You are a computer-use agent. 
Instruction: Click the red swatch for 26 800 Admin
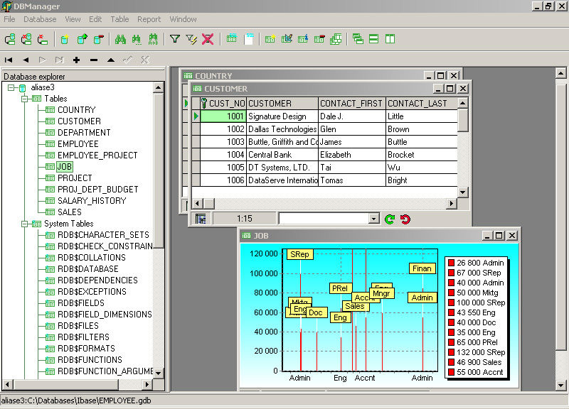click(x=451, y=263)
